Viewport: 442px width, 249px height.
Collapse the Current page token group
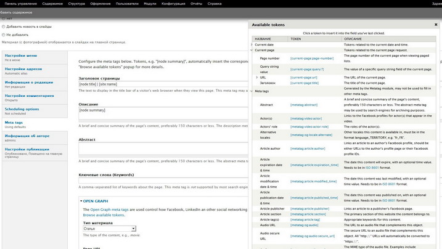click(x=252, y=50)
